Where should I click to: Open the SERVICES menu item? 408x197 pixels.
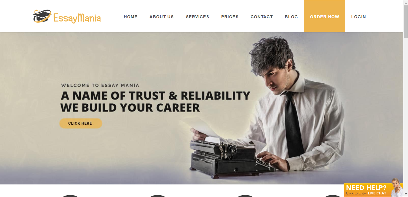(198, 17)
